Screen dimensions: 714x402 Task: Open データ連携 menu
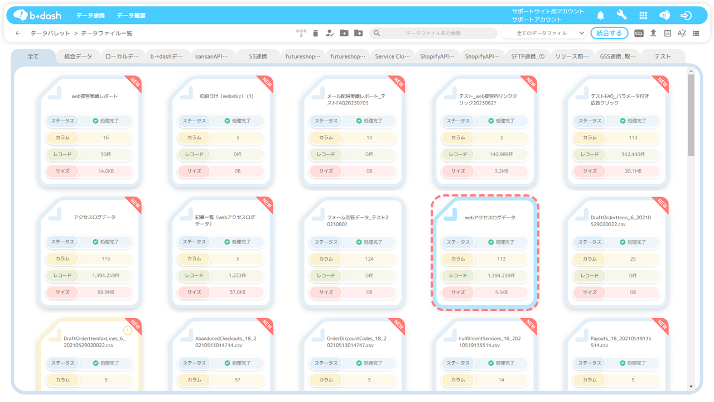click(x=90, y=16)
